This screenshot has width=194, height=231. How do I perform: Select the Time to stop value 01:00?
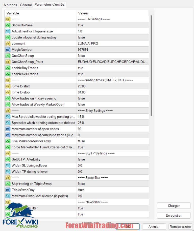click(x=113, y=92)
